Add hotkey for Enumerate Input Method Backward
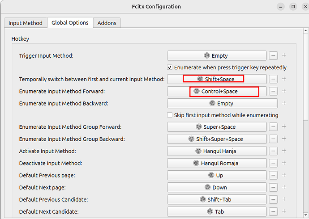 pyautogui.click(x=284, y=103)
